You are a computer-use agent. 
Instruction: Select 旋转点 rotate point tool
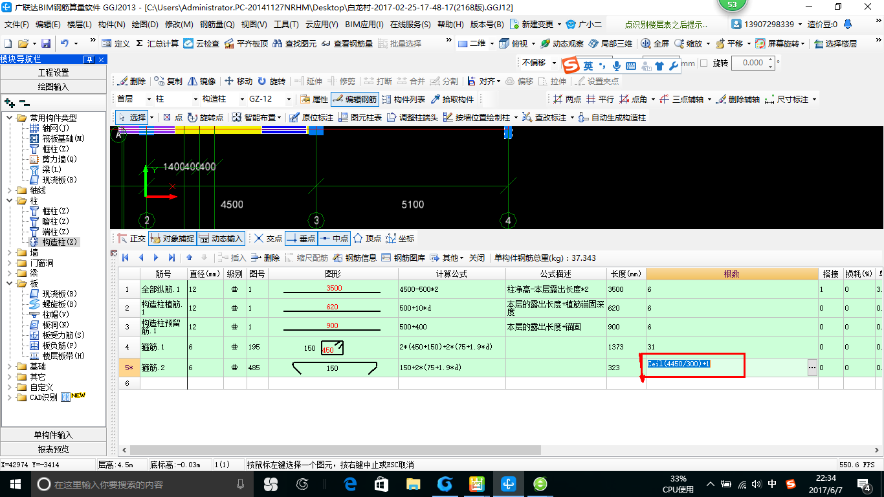[206, 117]
